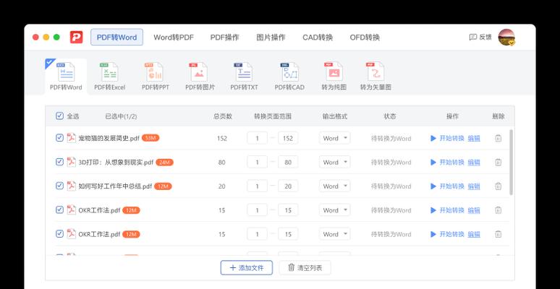Click the 清空列表 clear list button

coord(305,267)
